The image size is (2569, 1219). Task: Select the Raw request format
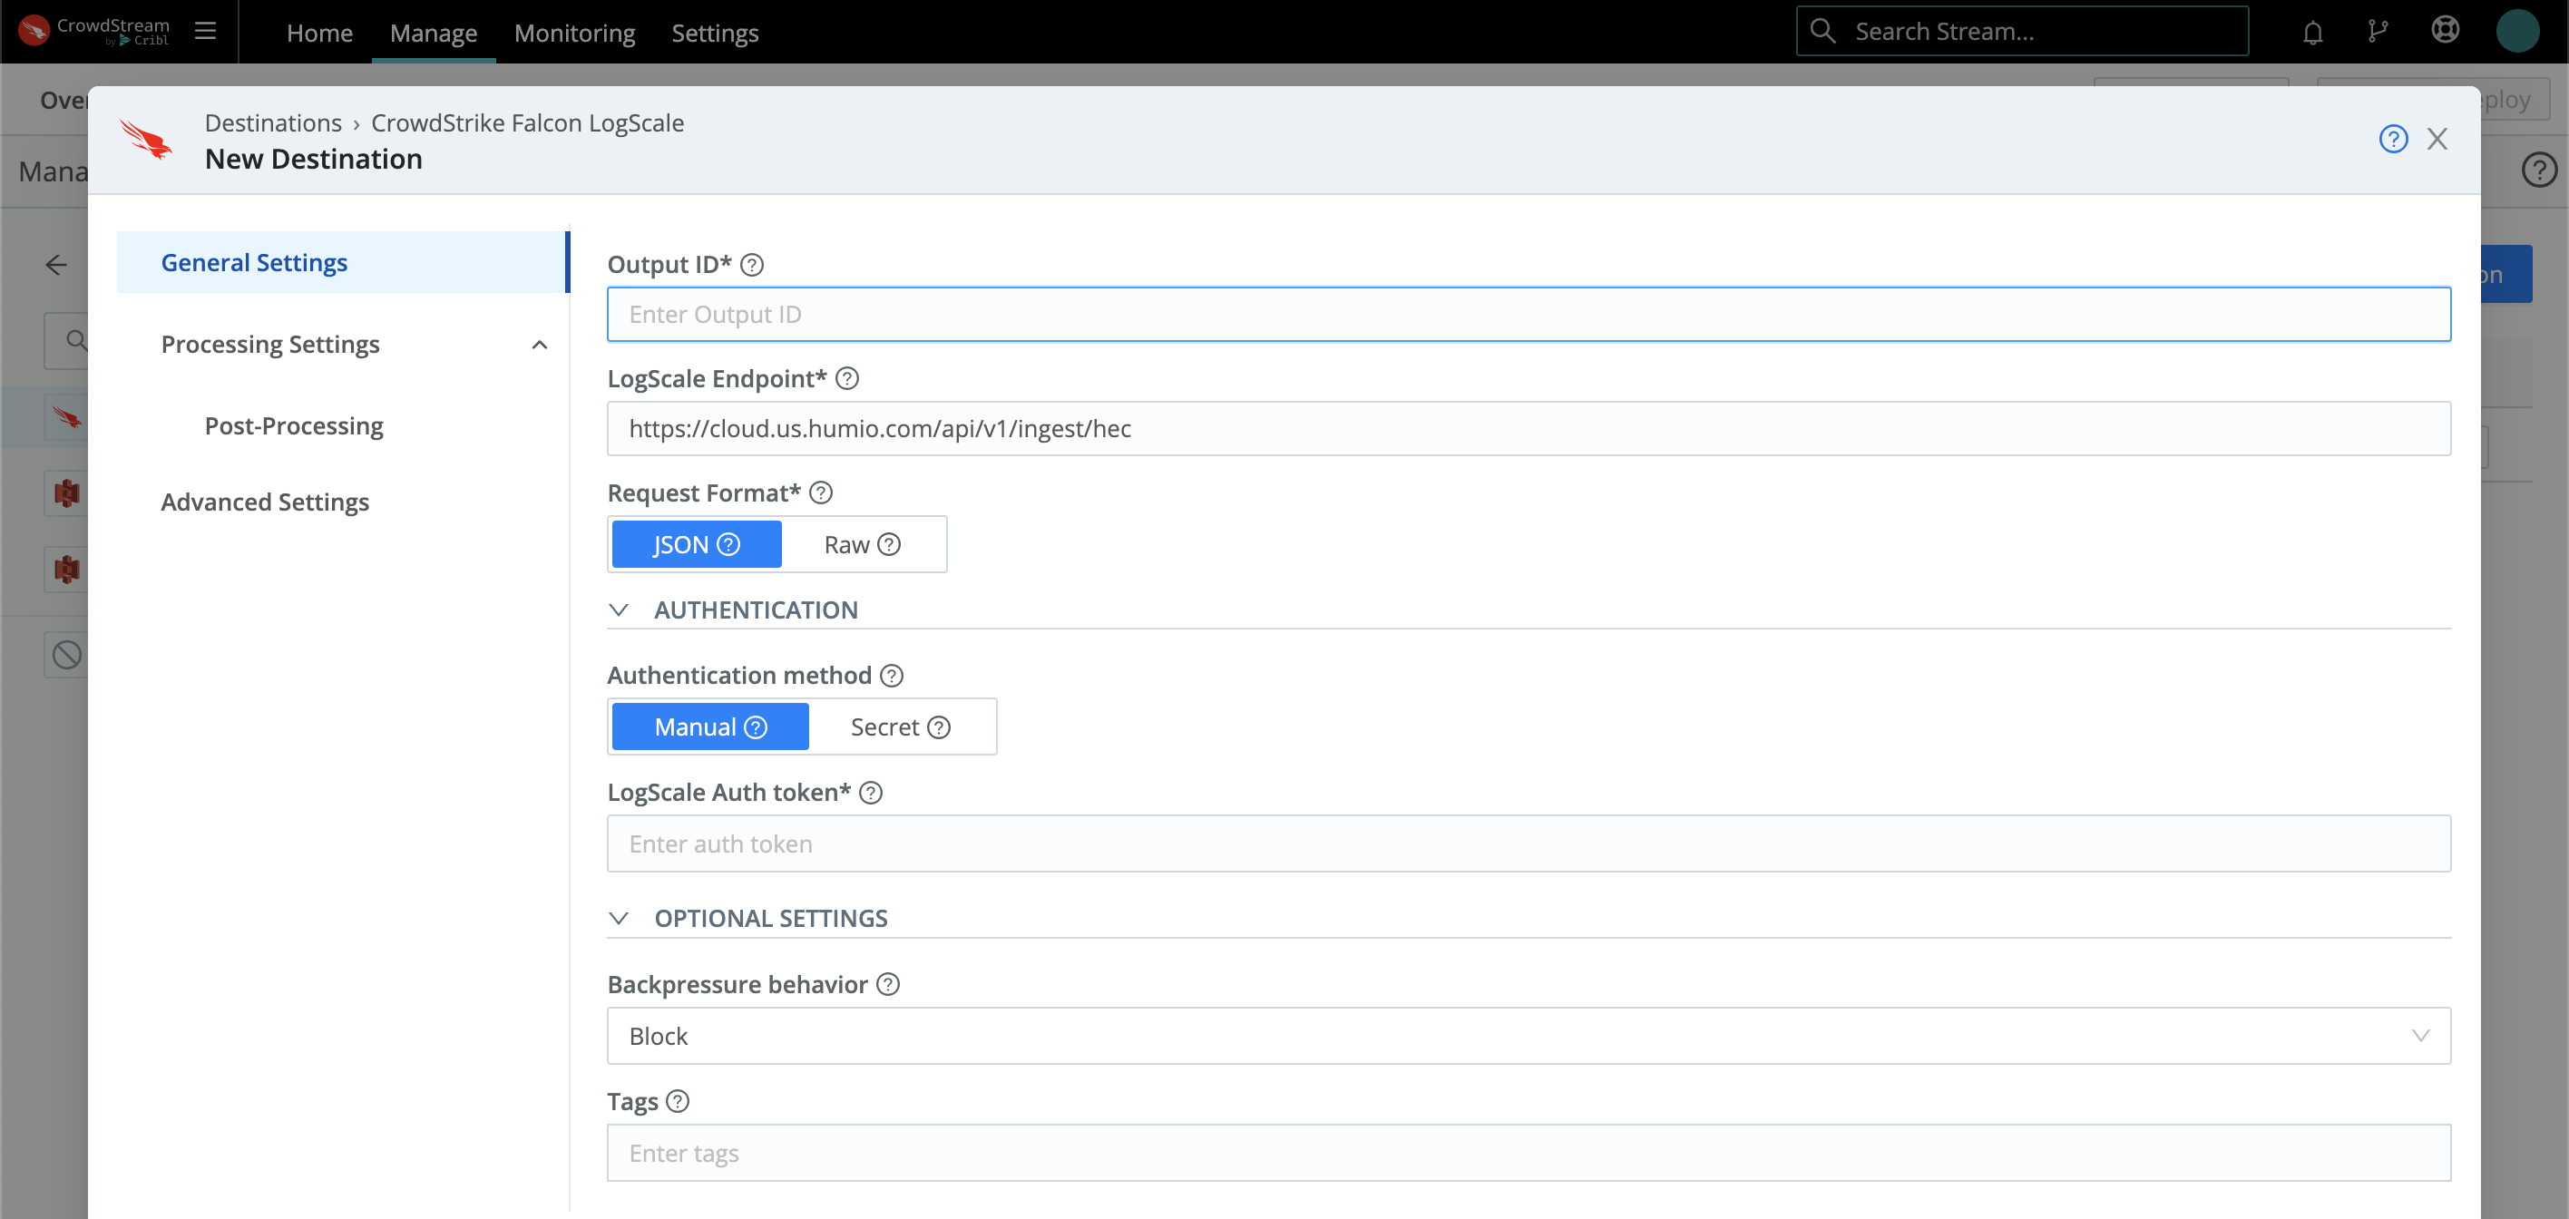(863, 544)
